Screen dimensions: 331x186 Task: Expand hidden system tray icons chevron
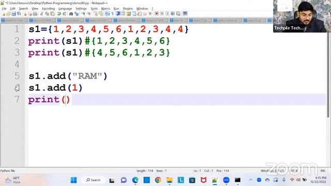pos(250,180)
